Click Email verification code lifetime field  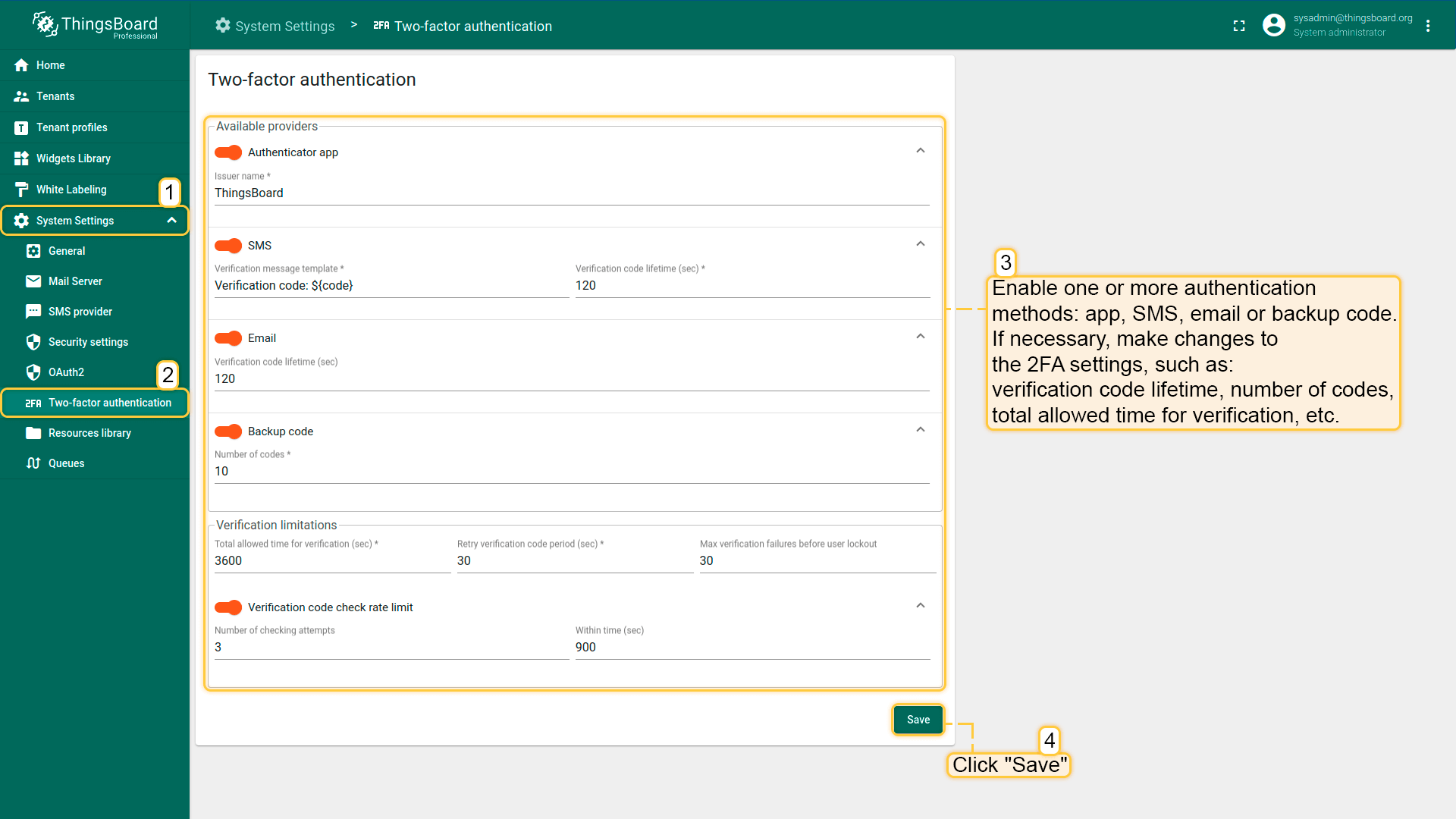[572, 379]
